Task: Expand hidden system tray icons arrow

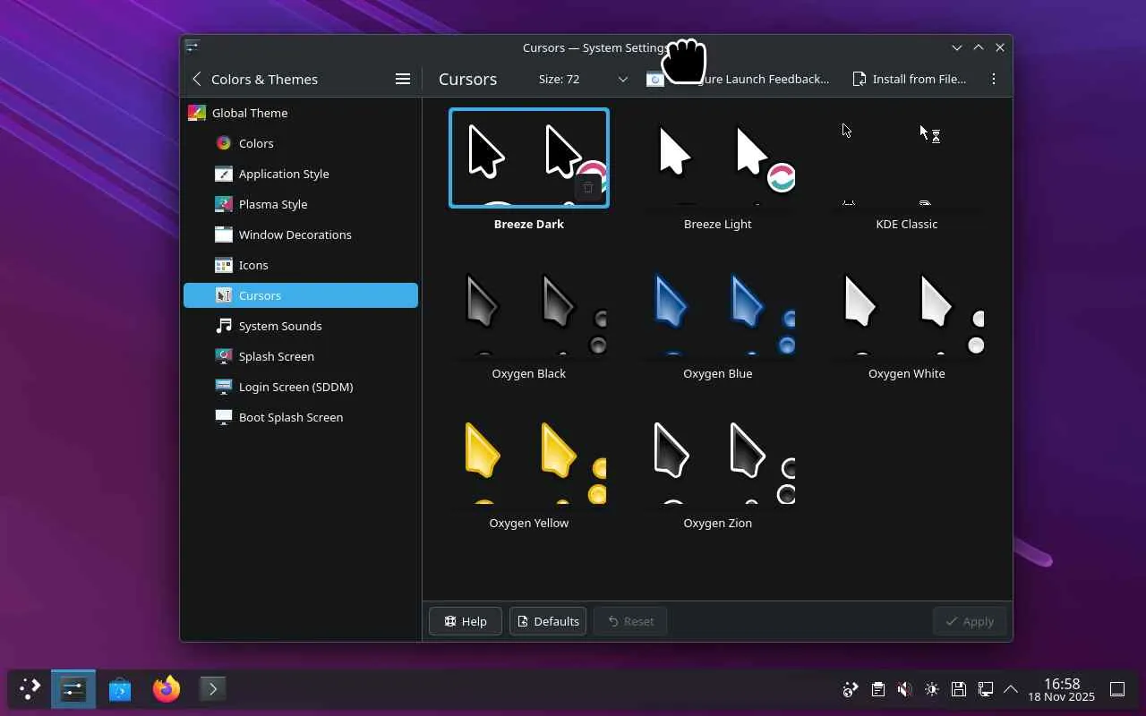Action: [x=1011, y=689]
